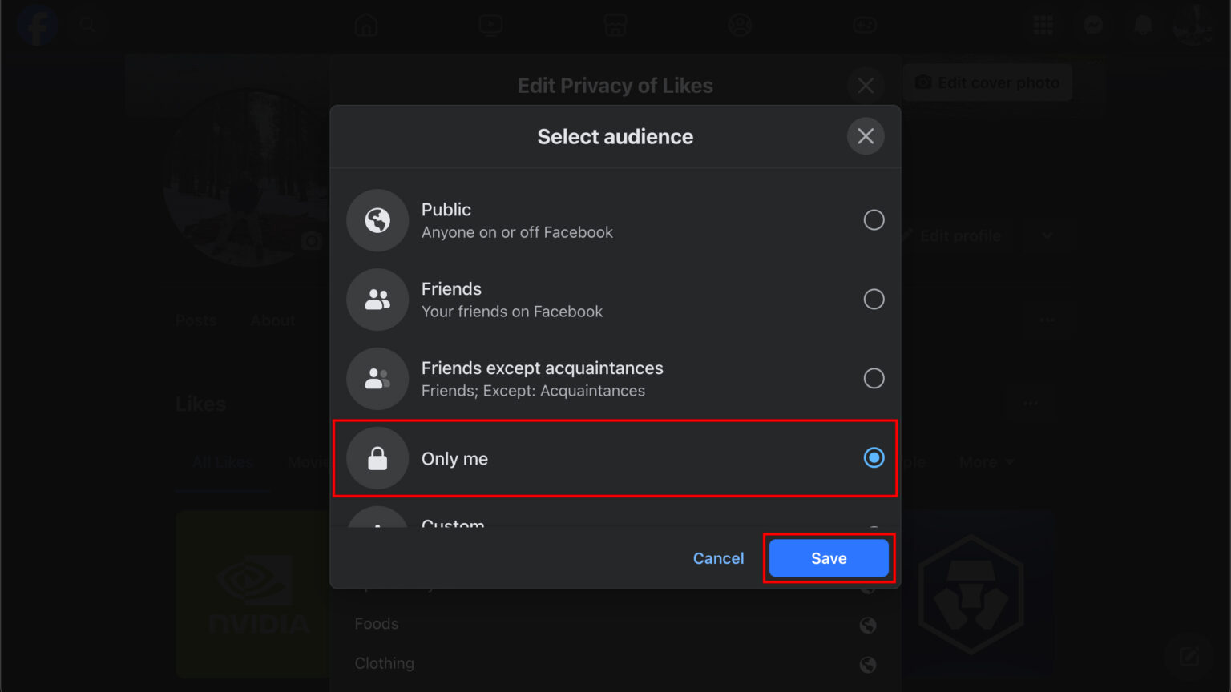Screen dimensions: 1231x692
Task: Open the chevron next to Edit profile
Action: [1047, 235]
